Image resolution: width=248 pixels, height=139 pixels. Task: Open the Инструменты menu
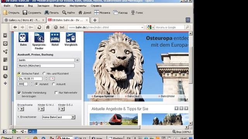tap(78, 6)
